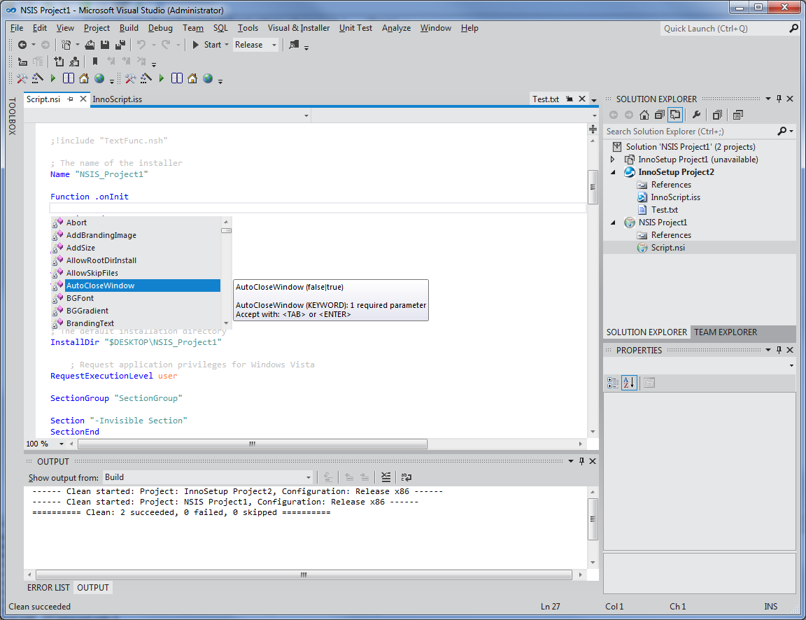Open the vertical TOOLBOX panel
This screenshot has height=620, width=806.
[x=13, y=117]
